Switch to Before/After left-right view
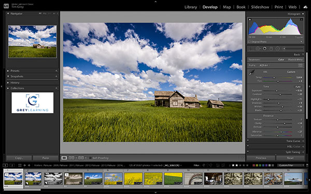Image resolution: width=311 pixels, height=194 pixels. click(72, 158)
